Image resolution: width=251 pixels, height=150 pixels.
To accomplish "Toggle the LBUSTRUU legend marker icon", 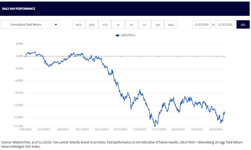I will tap(118, 35).
